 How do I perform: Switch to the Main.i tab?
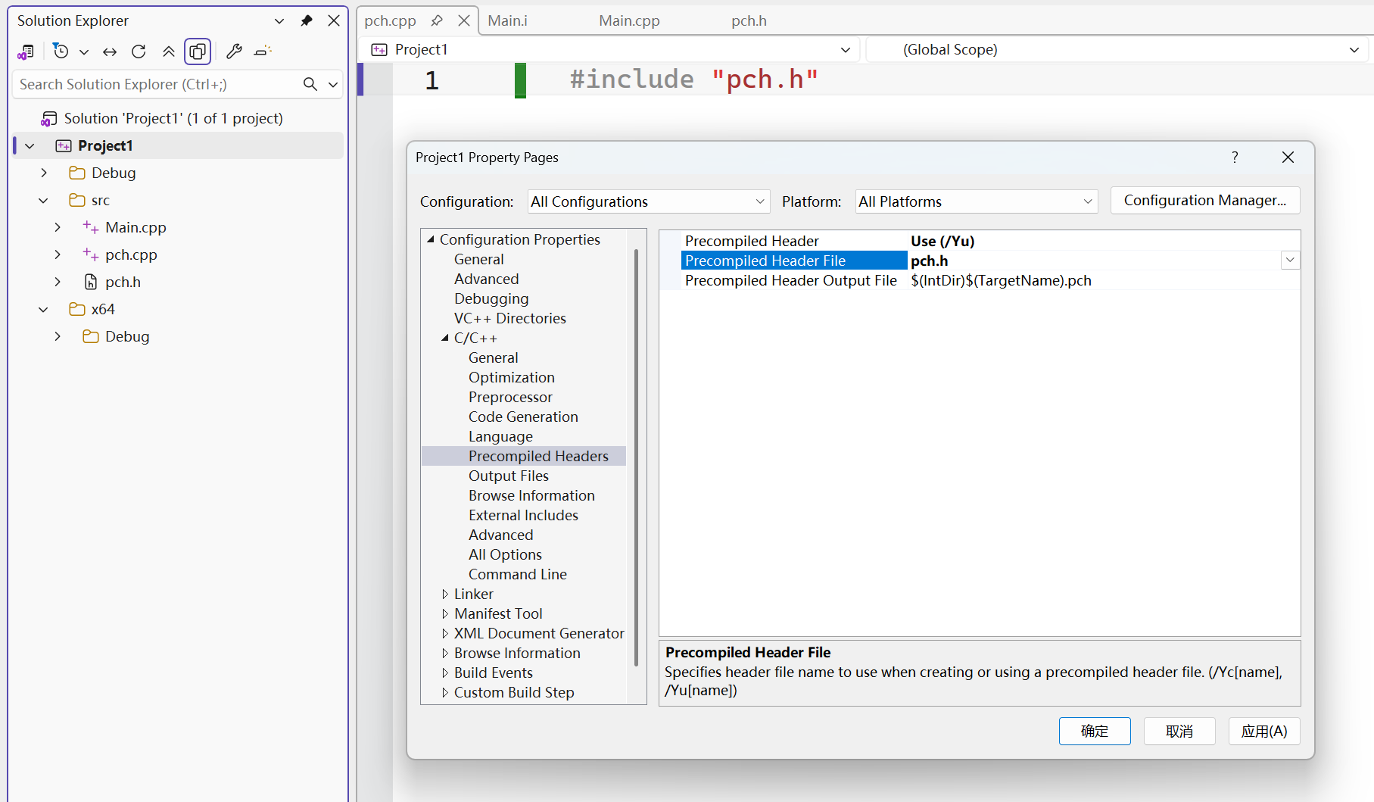click(x=508, y=21)
